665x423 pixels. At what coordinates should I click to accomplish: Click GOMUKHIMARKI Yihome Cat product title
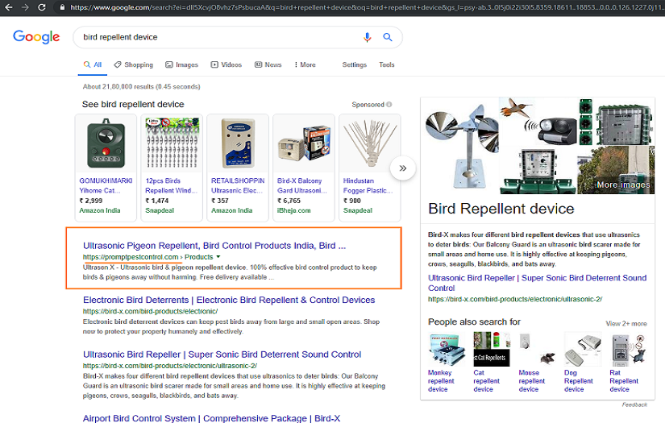pyautogui.click(x=106, y=185)
